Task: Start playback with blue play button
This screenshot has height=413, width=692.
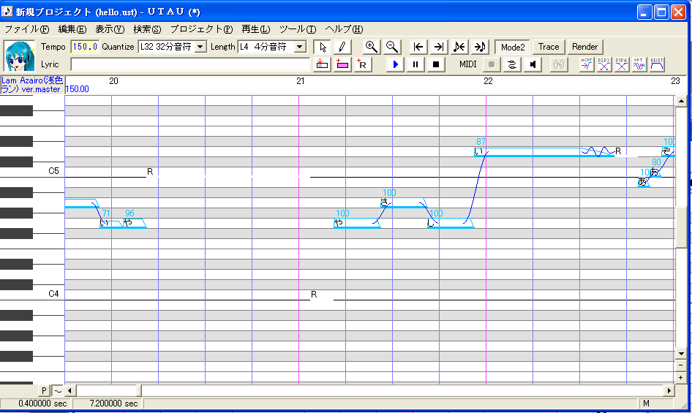Action: [x=395, y=64]
